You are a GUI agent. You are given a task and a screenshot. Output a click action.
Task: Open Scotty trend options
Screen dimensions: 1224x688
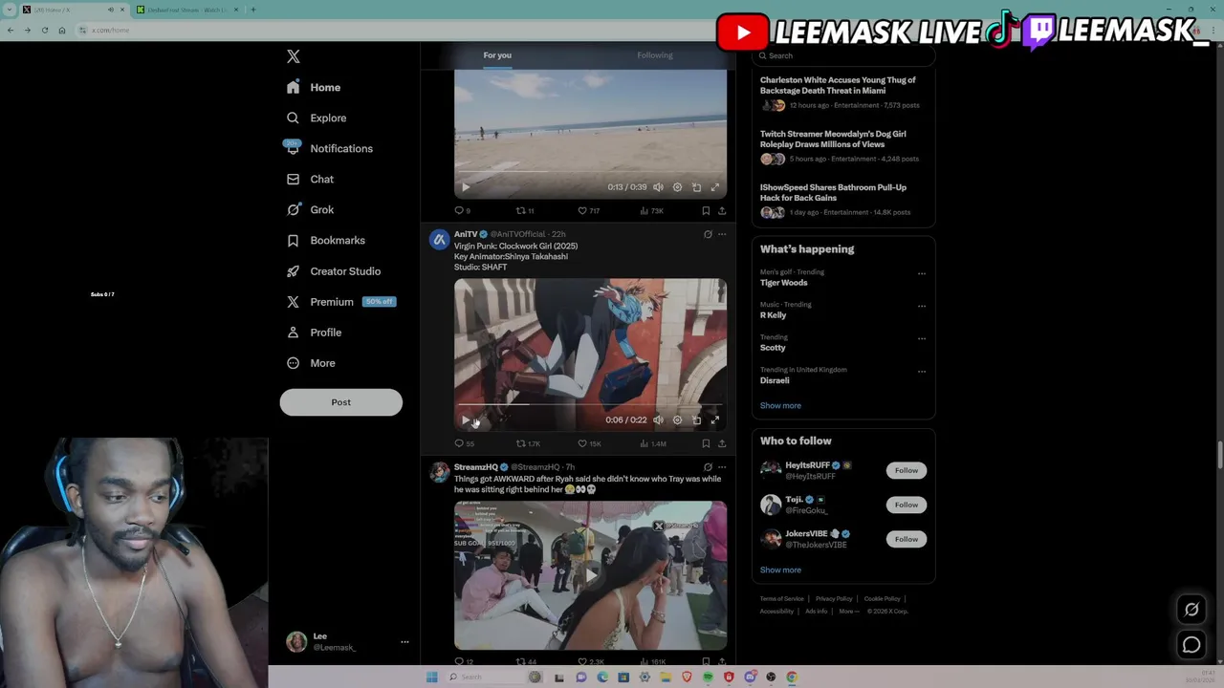(x=922, y=338)
